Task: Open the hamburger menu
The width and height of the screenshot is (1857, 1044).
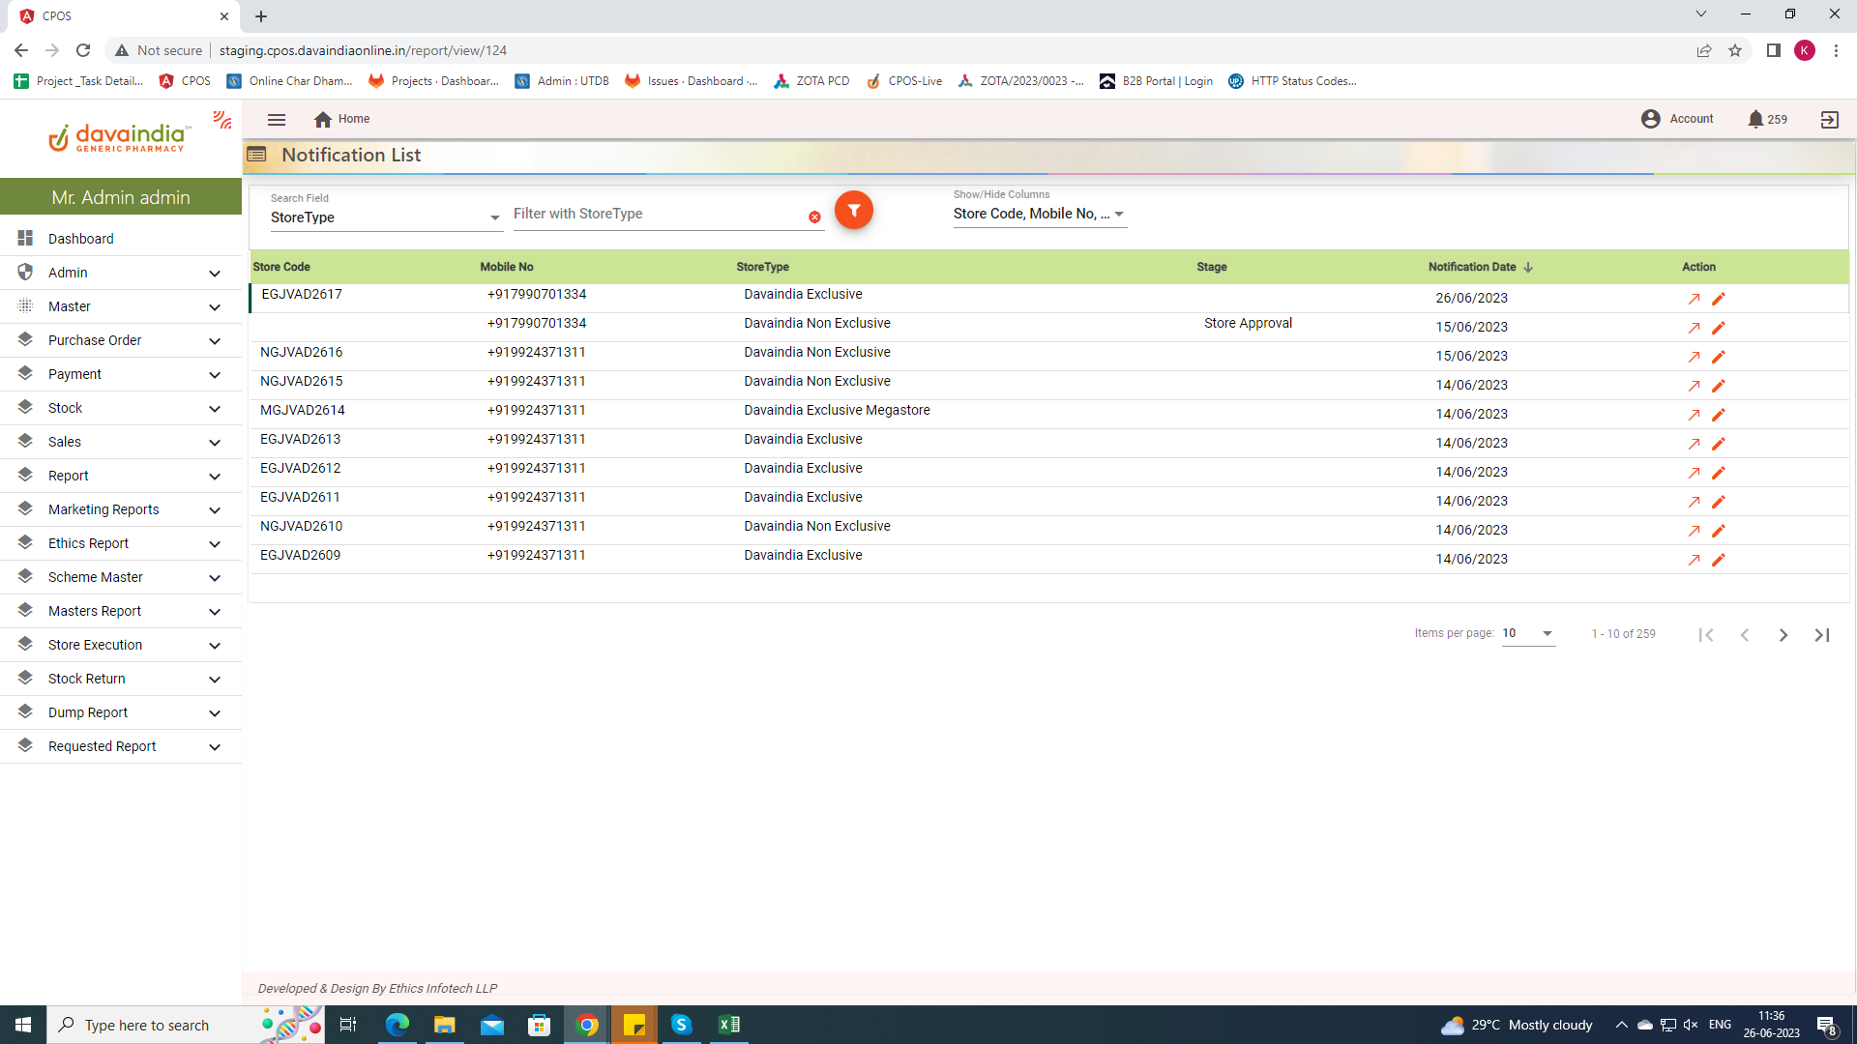Action: (277, 119)
